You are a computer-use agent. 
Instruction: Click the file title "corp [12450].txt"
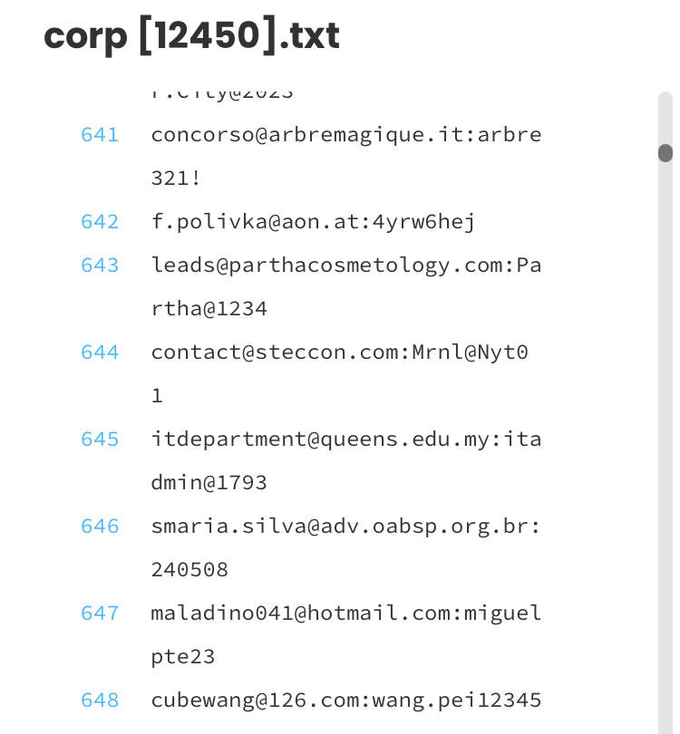(191, 35)
